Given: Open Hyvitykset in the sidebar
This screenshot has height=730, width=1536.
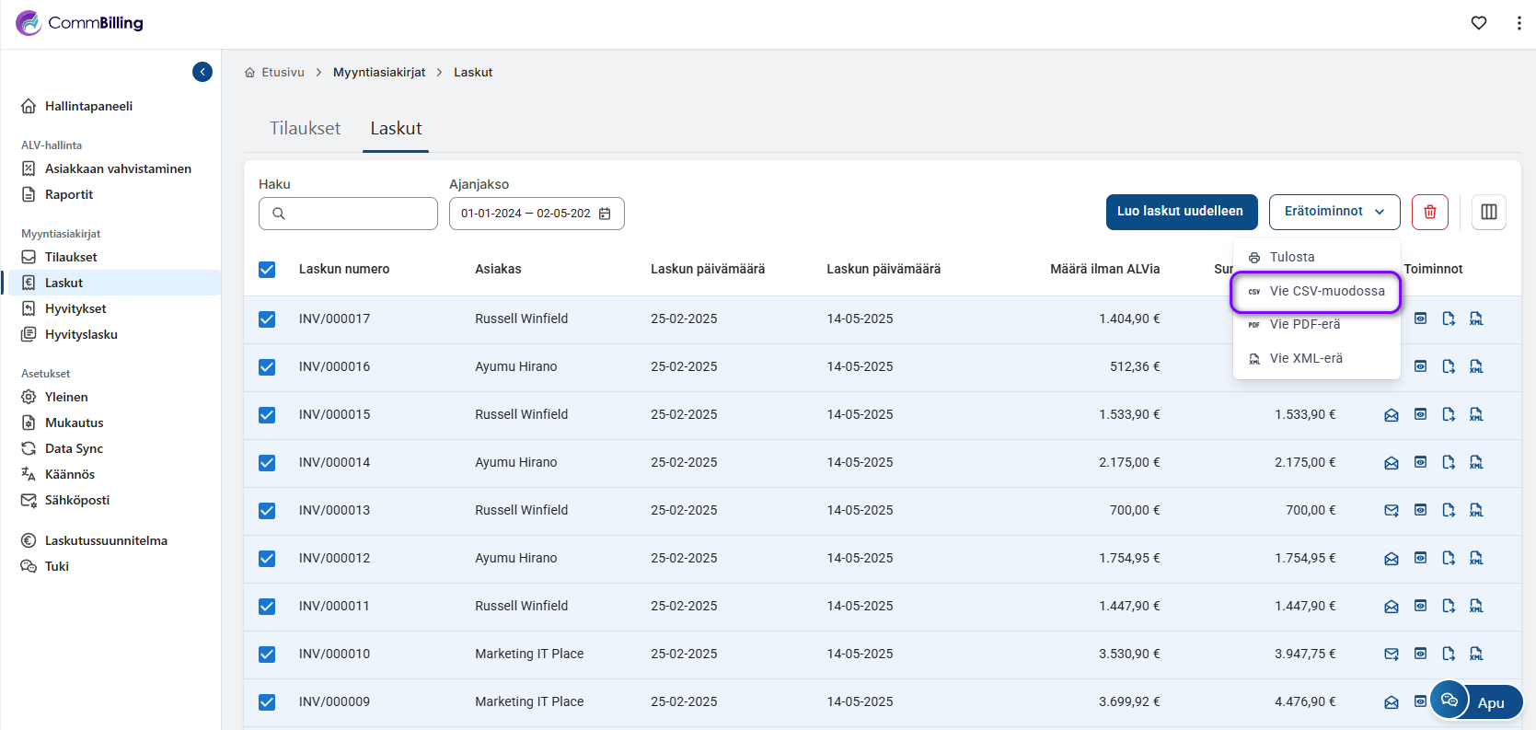Looking at the screenshot, I should coord(75,308).
